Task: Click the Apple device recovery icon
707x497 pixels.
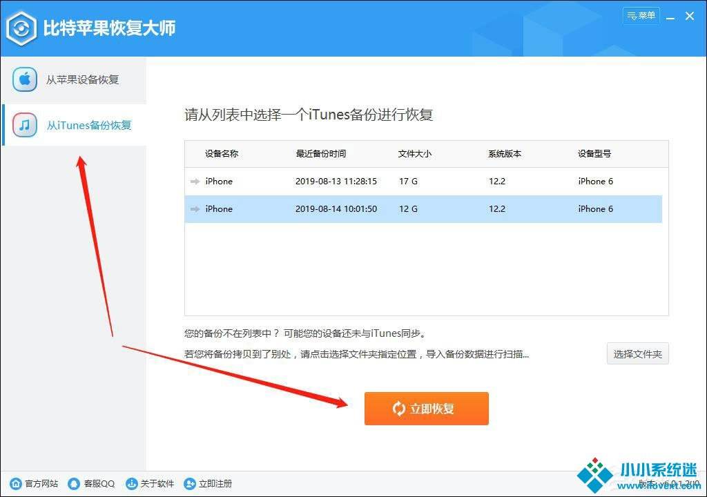Action: [x=25, y=79]
